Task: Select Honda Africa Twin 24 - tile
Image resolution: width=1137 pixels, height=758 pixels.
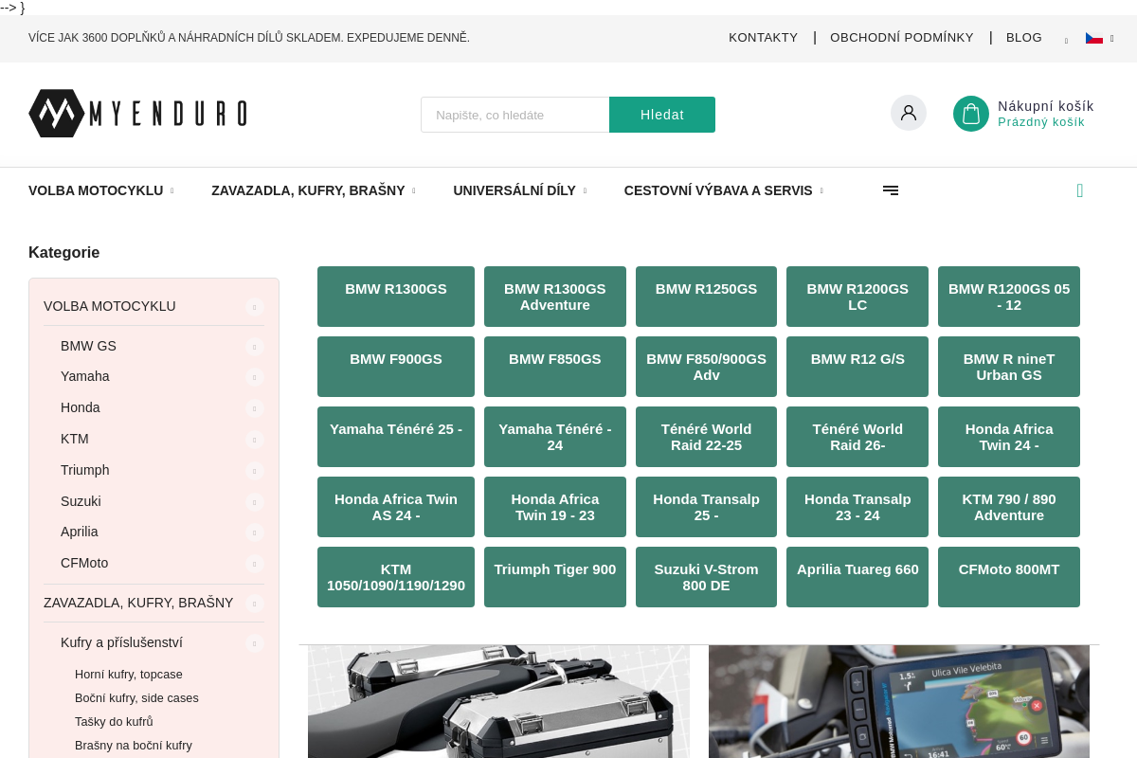Action: 1009,437
